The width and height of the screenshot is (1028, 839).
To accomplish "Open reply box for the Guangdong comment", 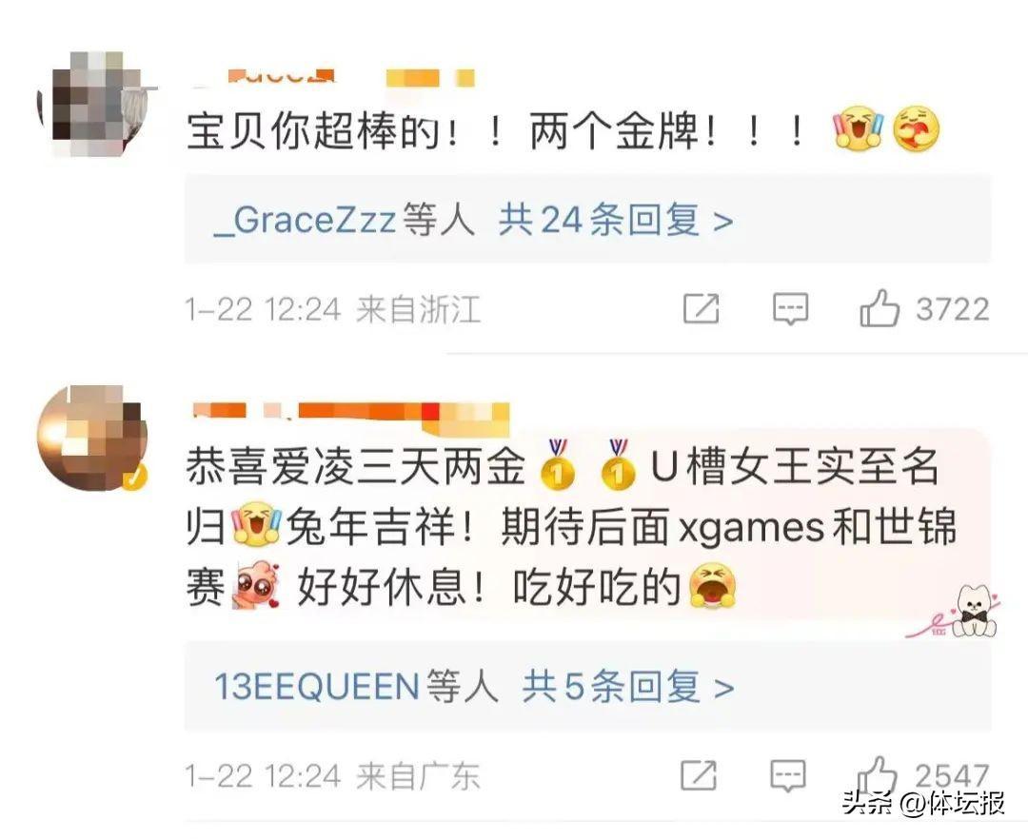I will (787, 776).
